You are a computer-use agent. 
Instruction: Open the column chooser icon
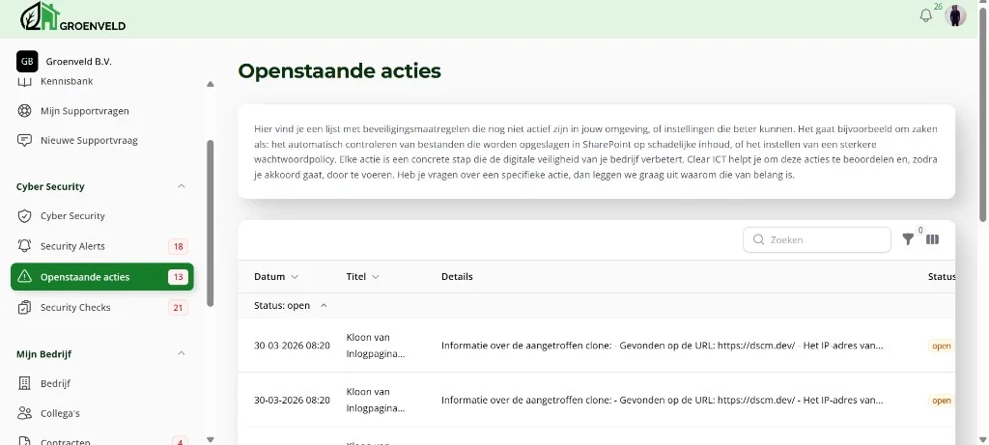pyautogui.click(x=932, y=239)
